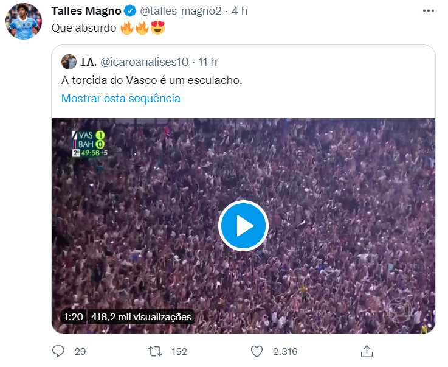Open the 4 h tweet timestamp

pos(240,12)
